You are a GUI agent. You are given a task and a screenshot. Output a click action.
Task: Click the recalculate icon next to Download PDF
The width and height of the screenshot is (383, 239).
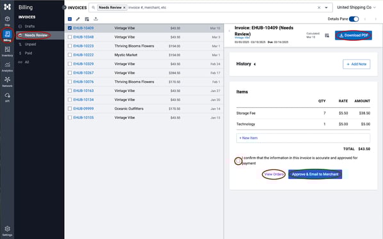coord(327,36)
